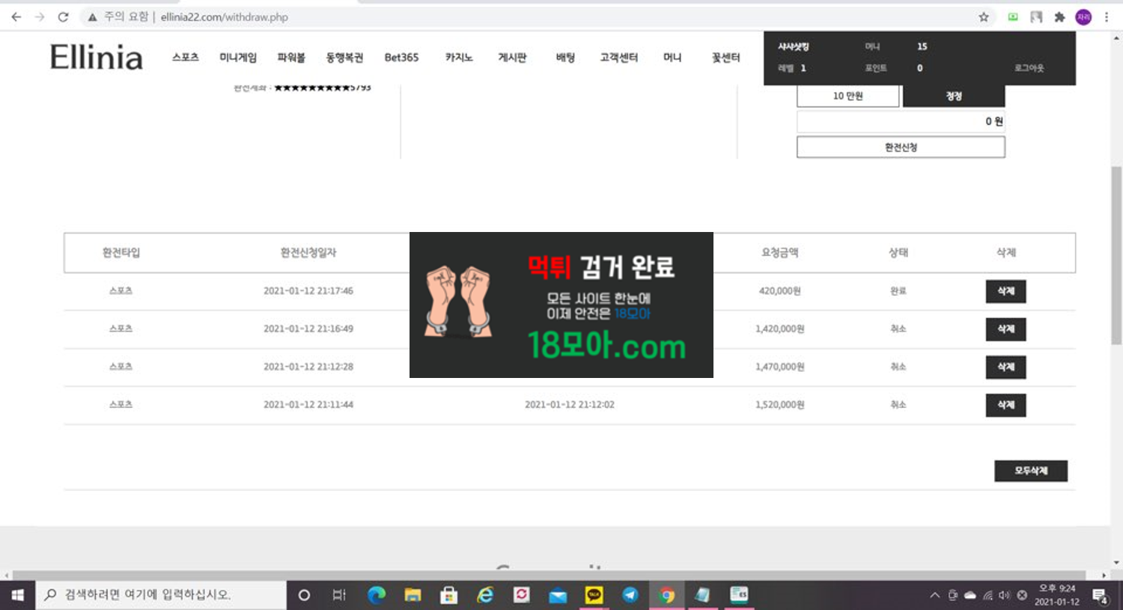Open the 스포츠 menu

[x=185, y=58]
